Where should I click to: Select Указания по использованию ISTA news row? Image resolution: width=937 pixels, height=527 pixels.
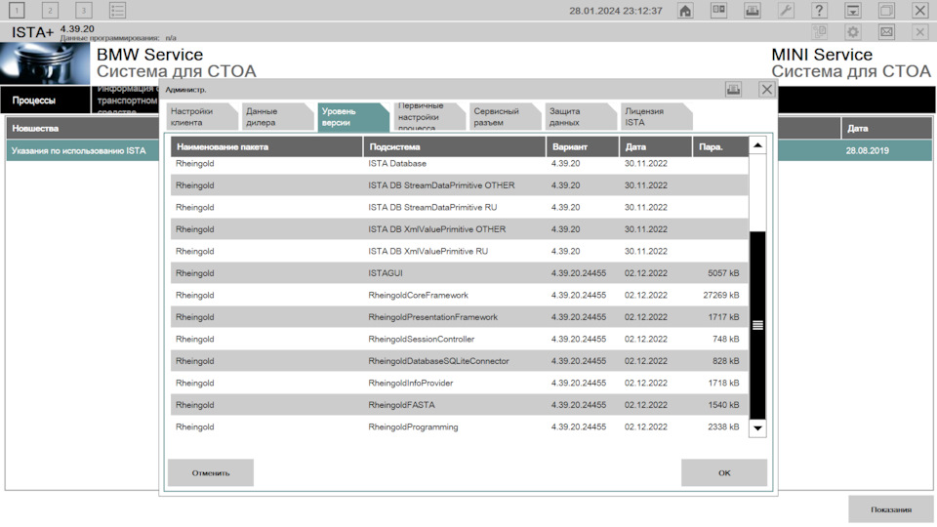pyautogui.click(x=82, y=150)
